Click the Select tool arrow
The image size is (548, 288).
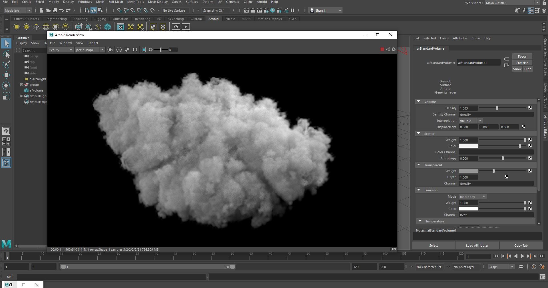pyautogui.click(x=6, y=44)
